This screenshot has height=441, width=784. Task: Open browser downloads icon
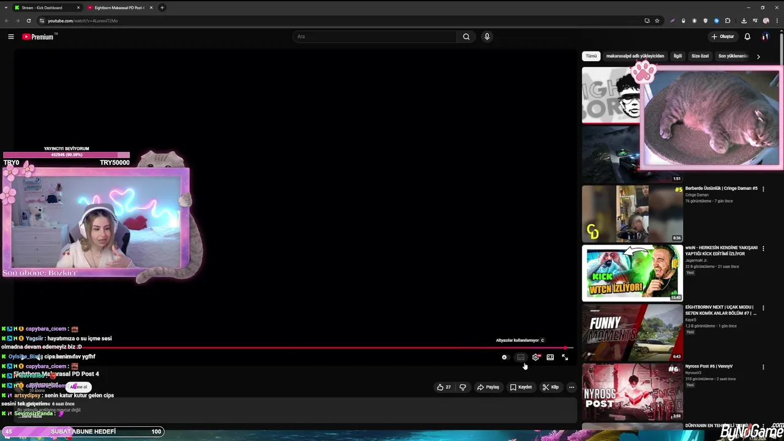(x=744, y=21)
